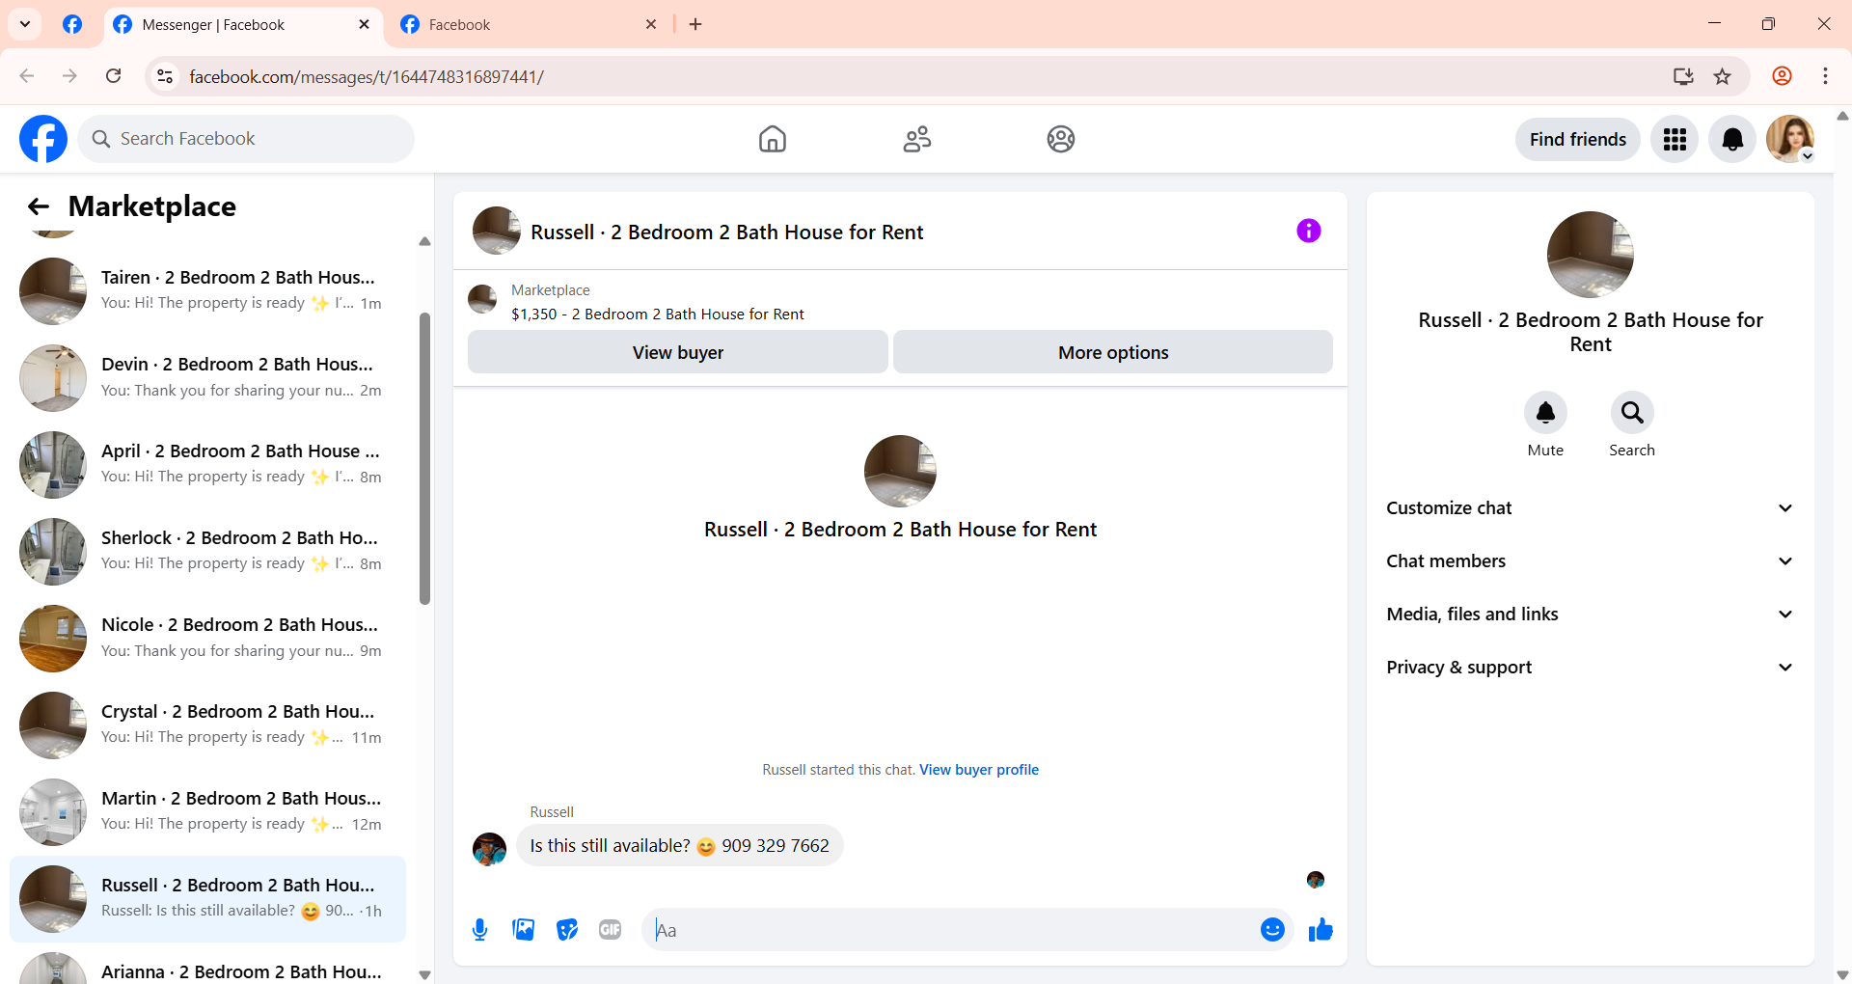Record a voice clip microphone icon
Image resolution: width=1852 pixels, height=984 pixels.
[x=479, y=929]
